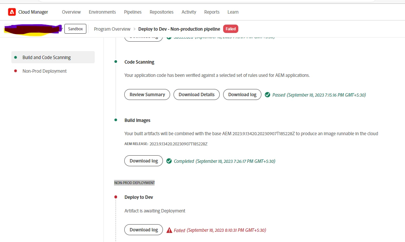Click the Sandbox badge button

(75, 29)
